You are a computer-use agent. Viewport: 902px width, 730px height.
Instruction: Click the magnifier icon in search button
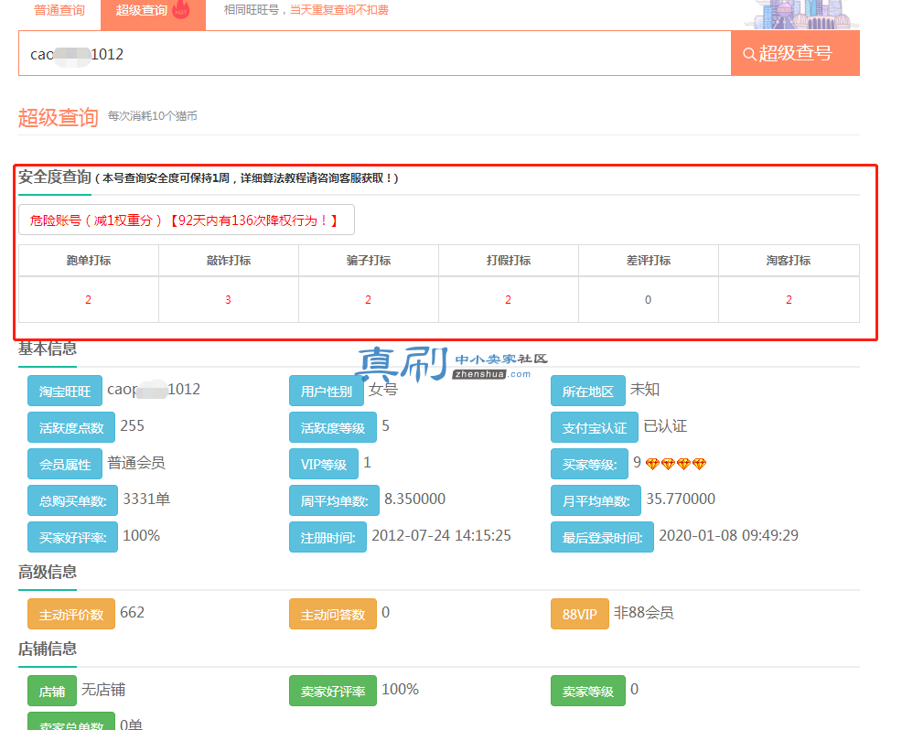749,54
